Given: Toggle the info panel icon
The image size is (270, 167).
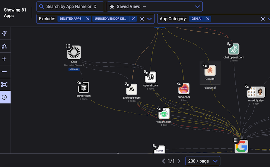Looking at the screenshot, I should [4, 97].
